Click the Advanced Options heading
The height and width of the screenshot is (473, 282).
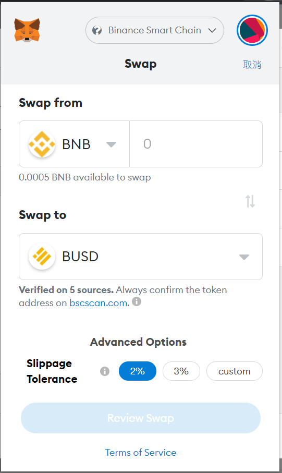[139, 342]
